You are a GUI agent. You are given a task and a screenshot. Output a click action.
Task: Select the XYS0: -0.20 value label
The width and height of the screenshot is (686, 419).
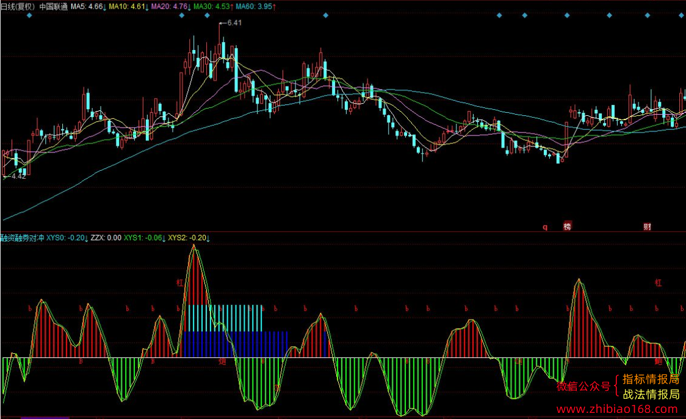tap(67, 237)
